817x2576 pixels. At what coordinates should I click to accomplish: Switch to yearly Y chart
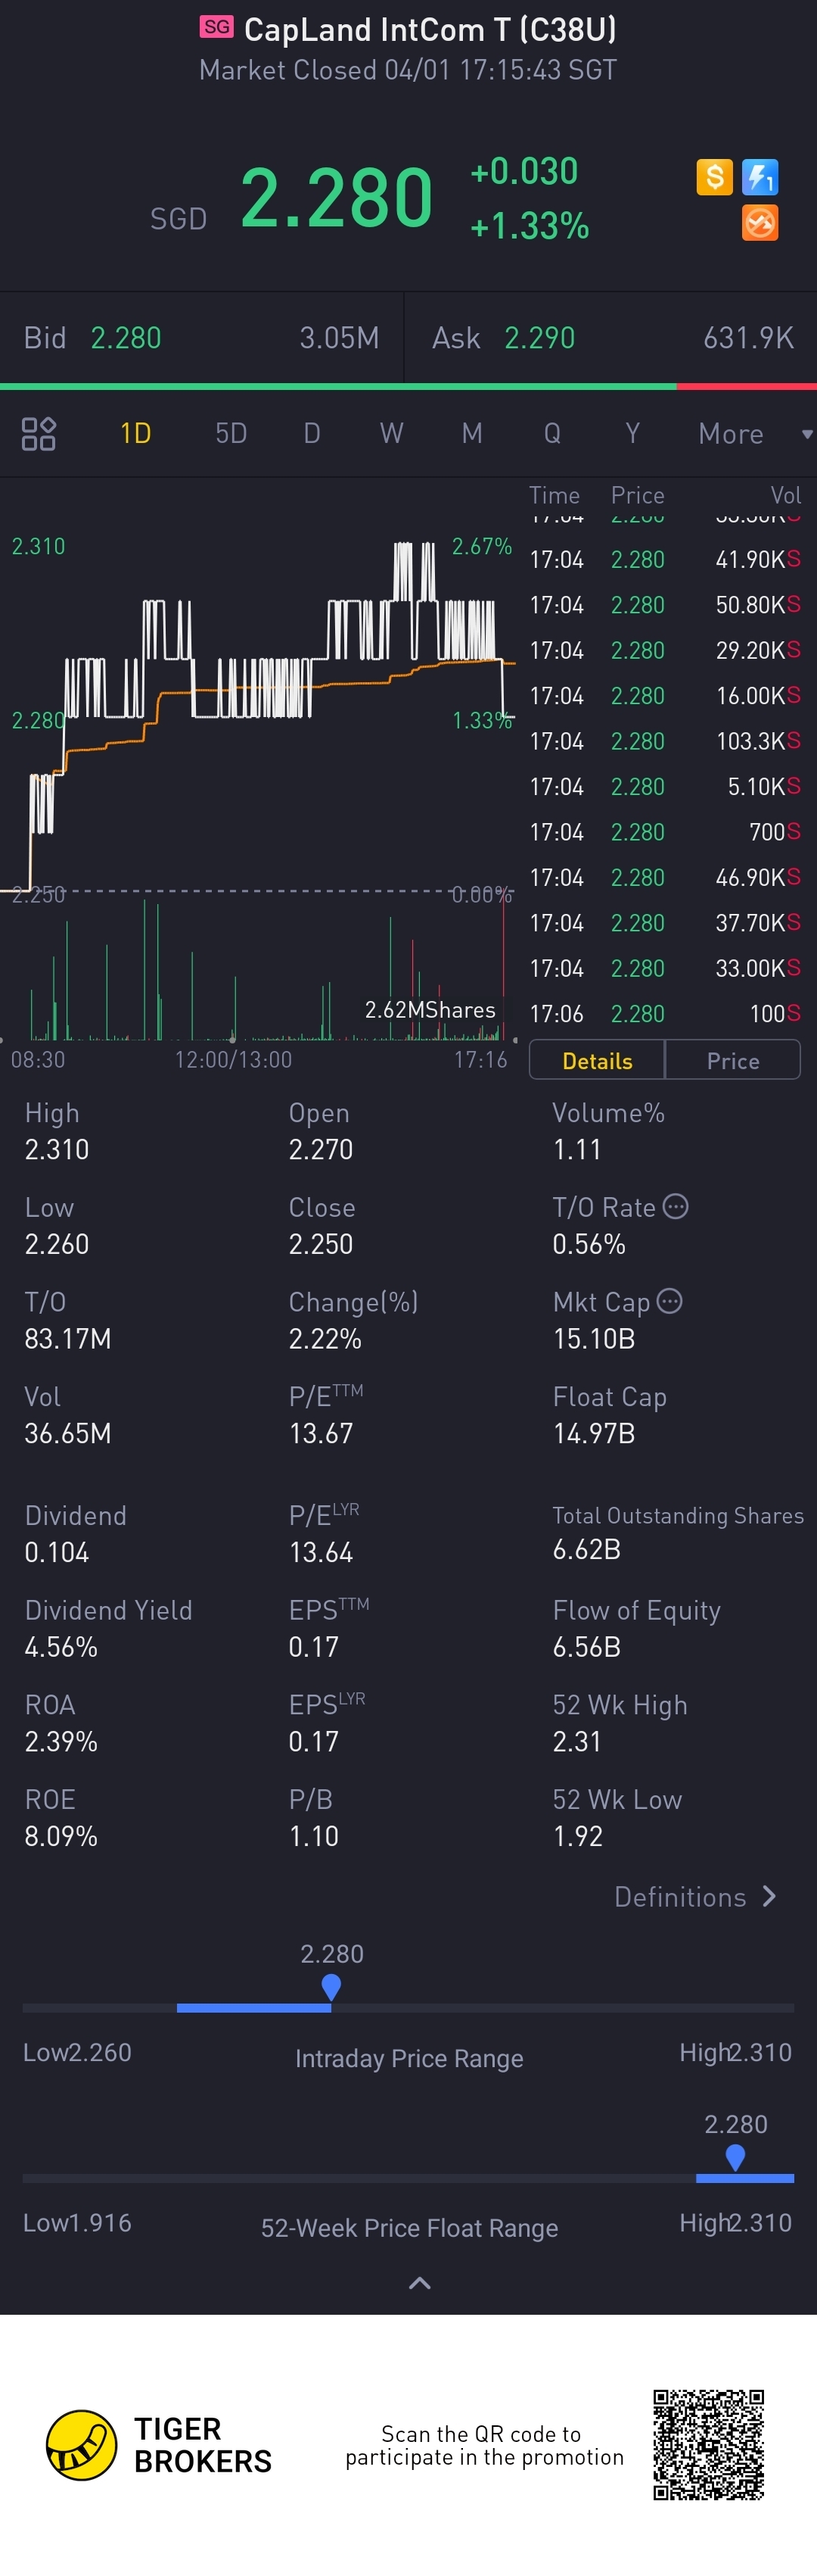632,433
